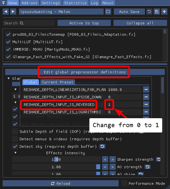The image size is (170, 189).
Task: Switch to the Home tab
Action: (x=13, y=3)
